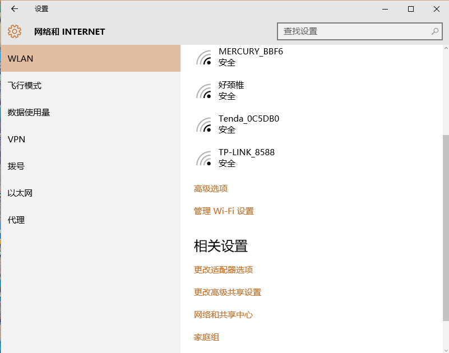This screenshot has height=353, width=449.
Task: Open the 数据使用量 section
Action: click(x=29, y=113)
